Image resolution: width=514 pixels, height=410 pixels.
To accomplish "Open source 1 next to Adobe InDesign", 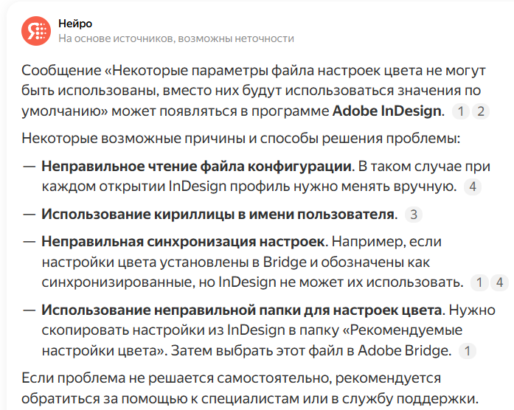I will (461, 111).
